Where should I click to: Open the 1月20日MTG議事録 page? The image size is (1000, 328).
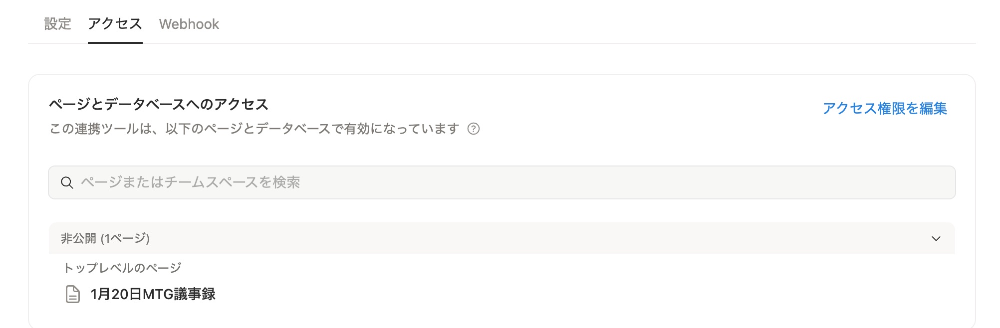tap(153, 294)
